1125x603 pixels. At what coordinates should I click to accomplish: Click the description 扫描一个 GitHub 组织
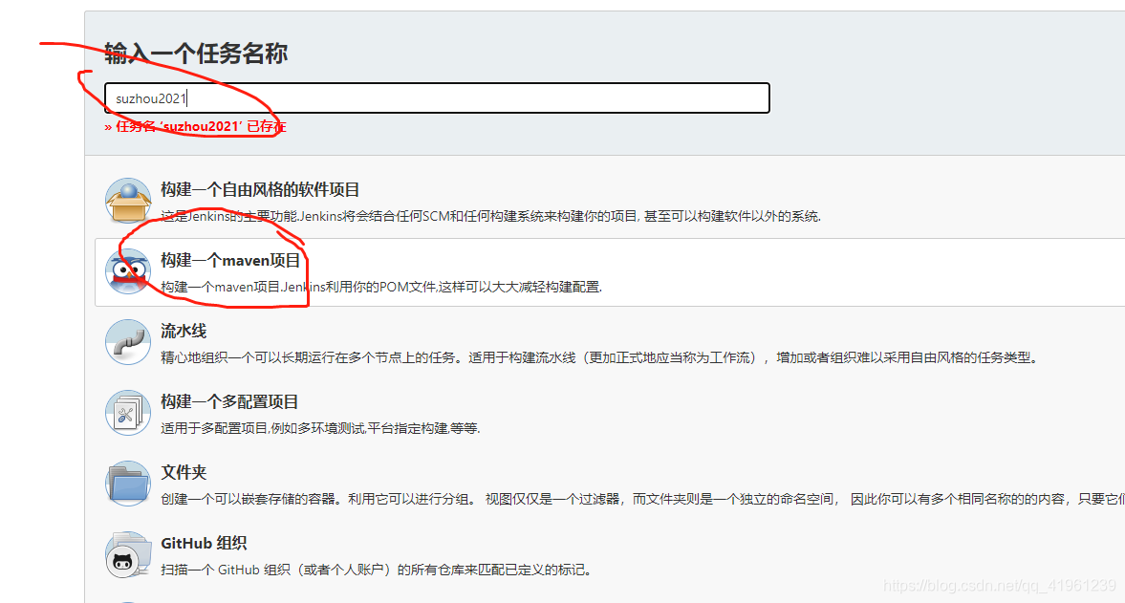376,570
